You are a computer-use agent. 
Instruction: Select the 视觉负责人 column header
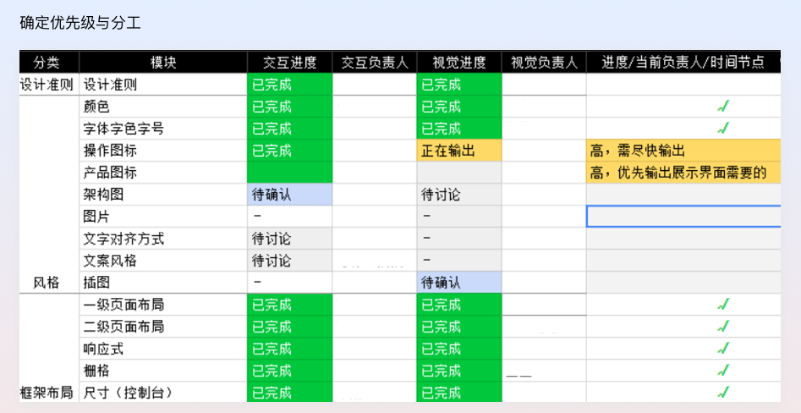point(544,62)
